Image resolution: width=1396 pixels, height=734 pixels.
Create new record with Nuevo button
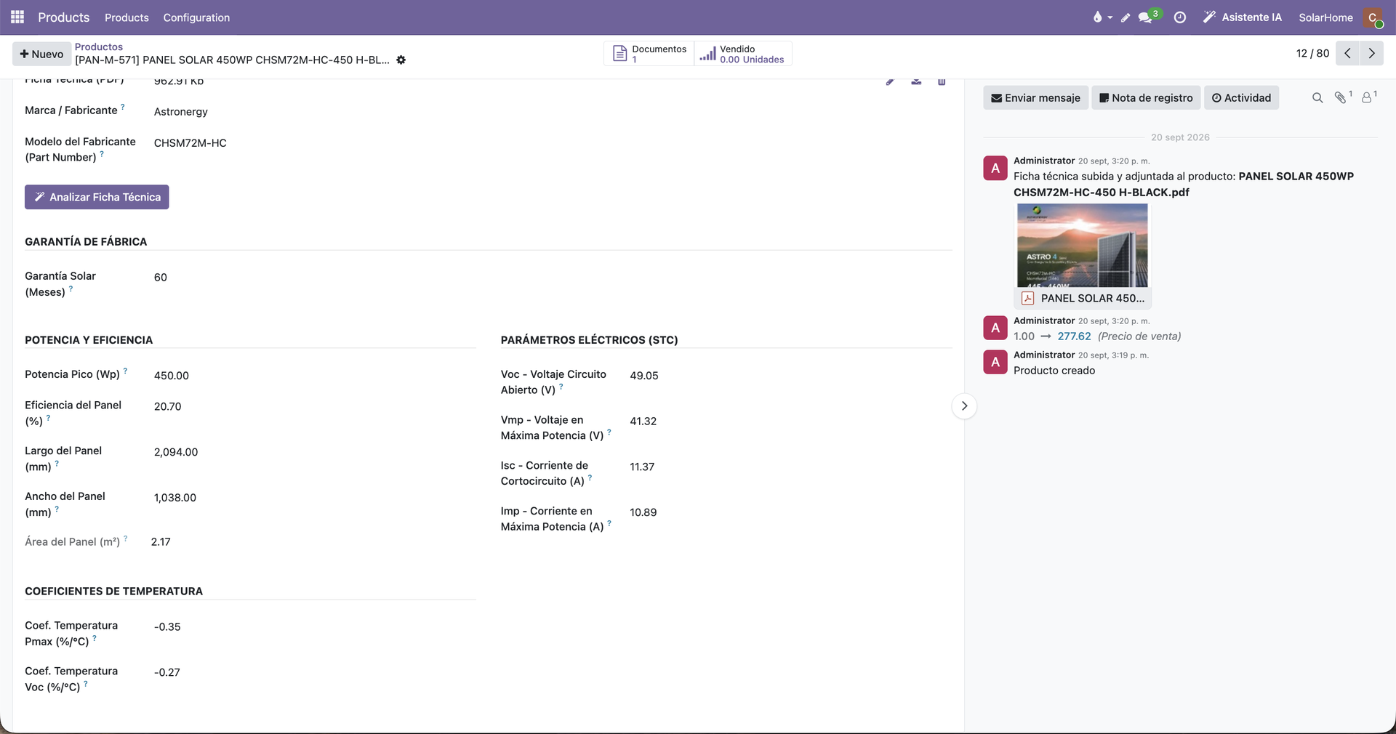[x=41, y=54]
